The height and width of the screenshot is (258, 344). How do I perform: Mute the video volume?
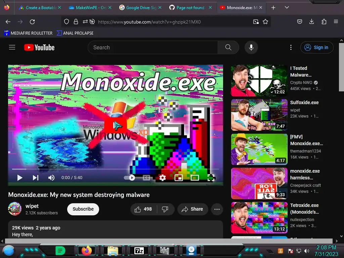[x=51, y=178]
